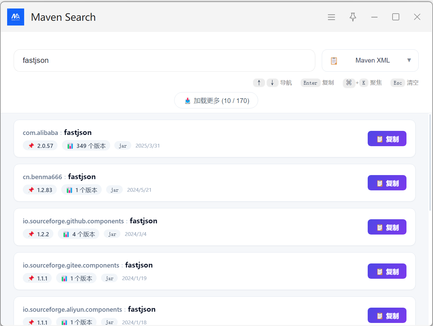Screen dimensions: 433x326
Task: Copy io.sourceforge.gitee.components fastjson dependency
Action: 387,271
